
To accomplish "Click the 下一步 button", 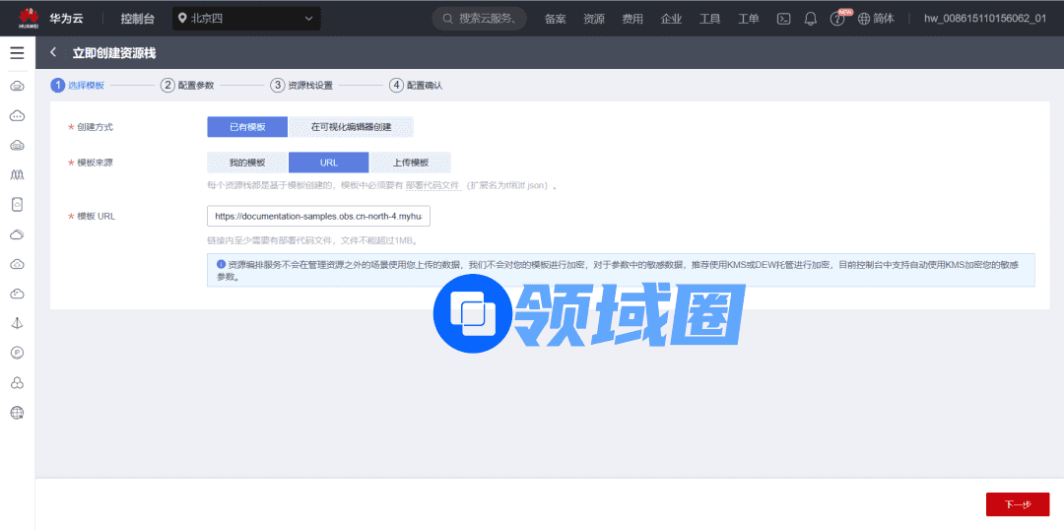I will [1018, 504].
